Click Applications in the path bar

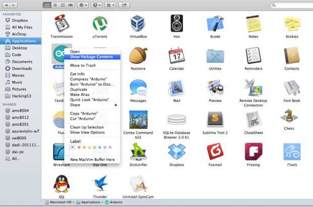tap(88, 202)
